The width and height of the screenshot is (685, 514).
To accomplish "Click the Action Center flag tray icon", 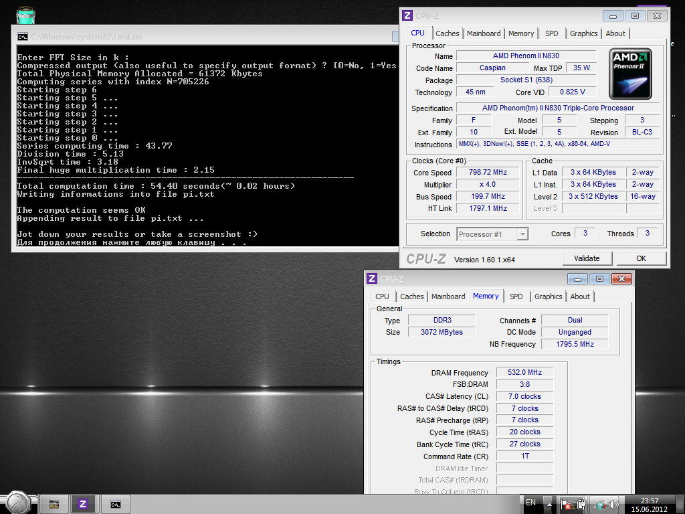I will (565, 505).
